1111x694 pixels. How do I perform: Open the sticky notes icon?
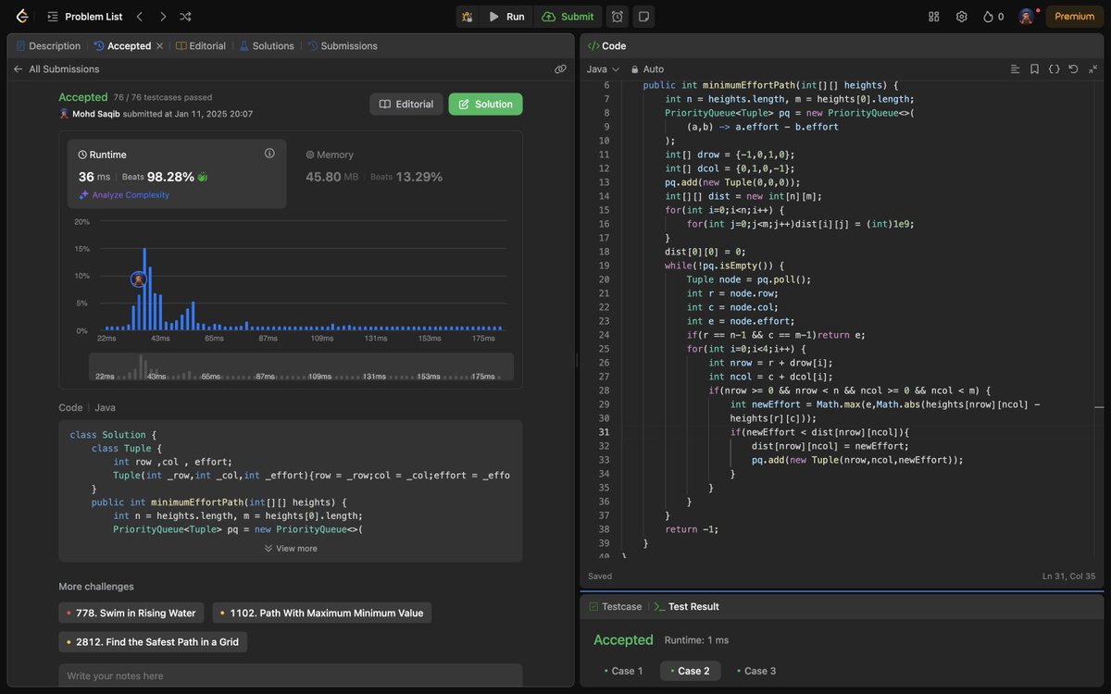643,17
